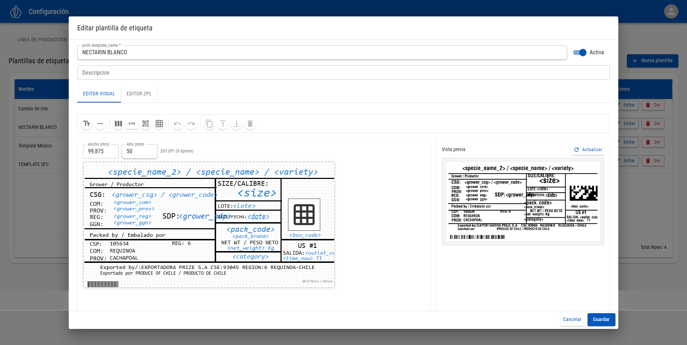Select the 'NET WT / PESO NETO' text
687x345 pixels.
pyautogui.click(x=250, y=242)
